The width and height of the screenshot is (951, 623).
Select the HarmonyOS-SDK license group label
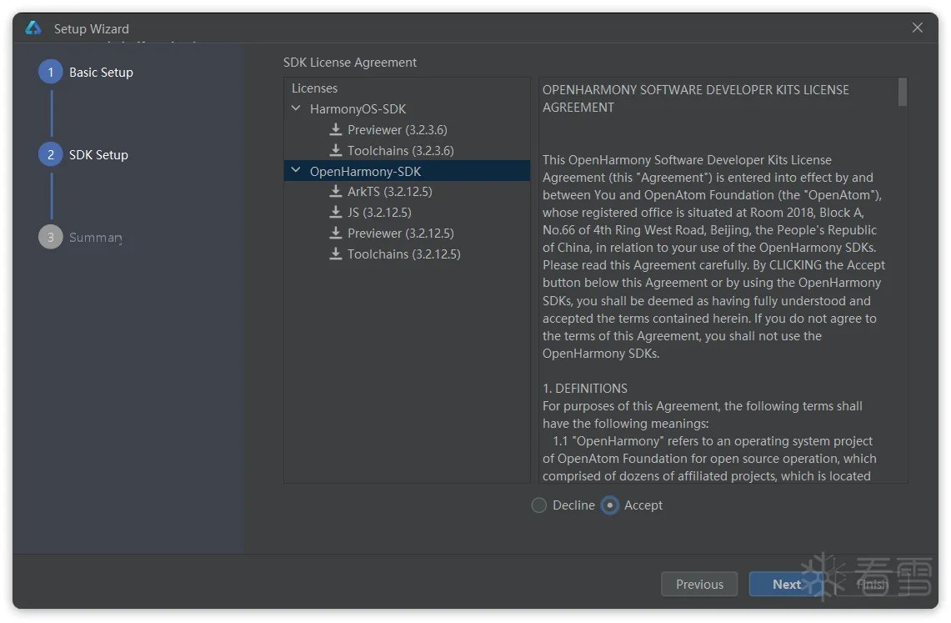coord(358,108)
